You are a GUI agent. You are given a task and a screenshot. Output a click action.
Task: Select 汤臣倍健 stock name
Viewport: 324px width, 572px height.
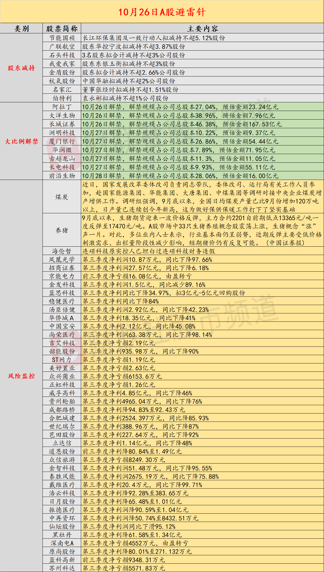(x=62, y=309)
